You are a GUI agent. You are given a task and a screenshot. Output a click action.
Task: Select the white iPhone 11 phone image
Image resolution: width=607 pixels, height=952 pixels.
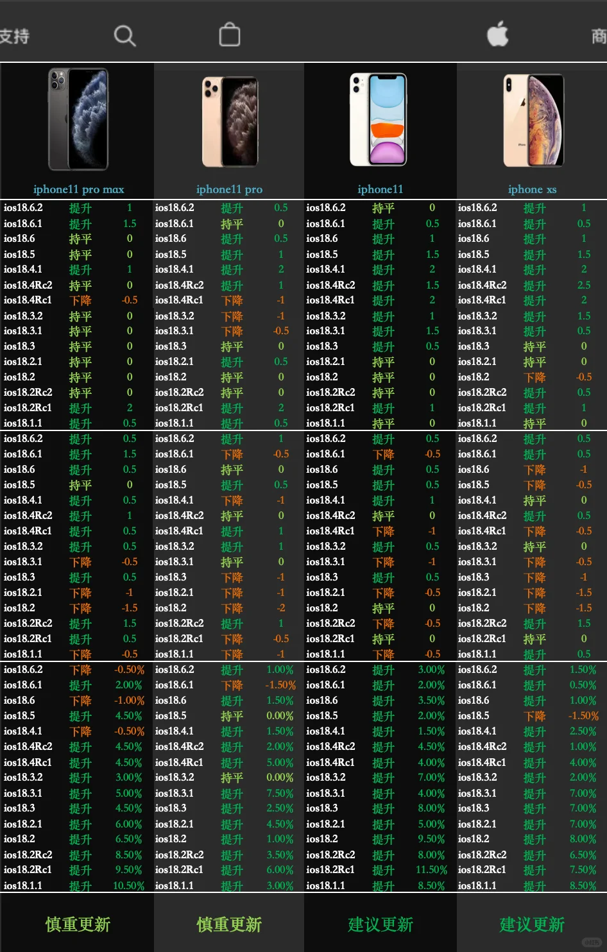[x=379, y=119]
